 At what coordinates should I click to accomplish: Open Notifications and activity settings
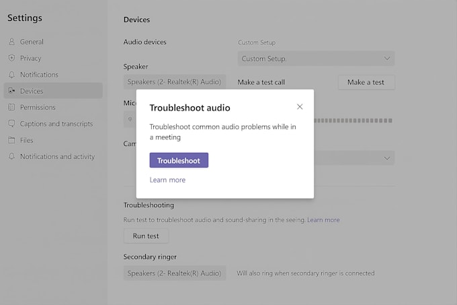[x=53, y=156]
